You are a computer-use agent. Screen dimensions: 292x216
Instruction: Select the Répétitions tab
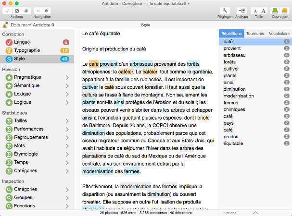coord(231,34)
